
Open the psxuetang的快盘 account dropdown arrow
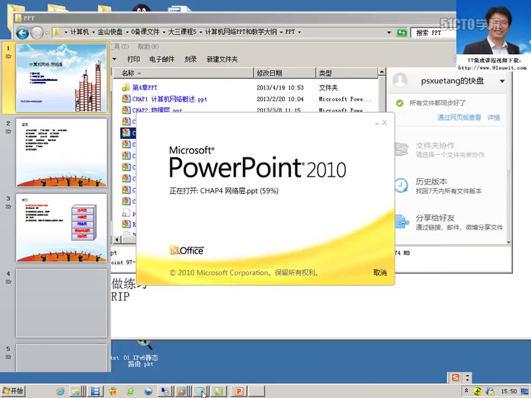502,81
